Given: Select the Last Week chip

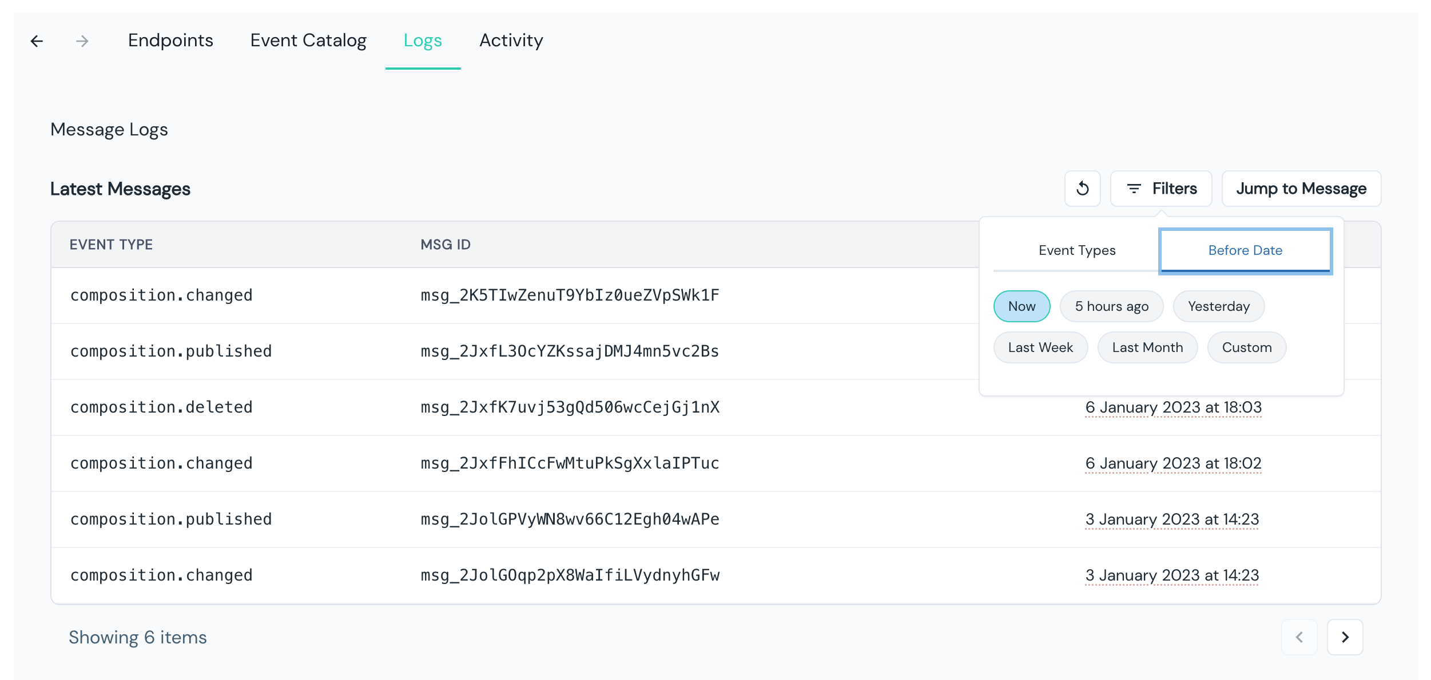Looking at the screenshot, I should pyautogui.click(x=1040, y=347).
